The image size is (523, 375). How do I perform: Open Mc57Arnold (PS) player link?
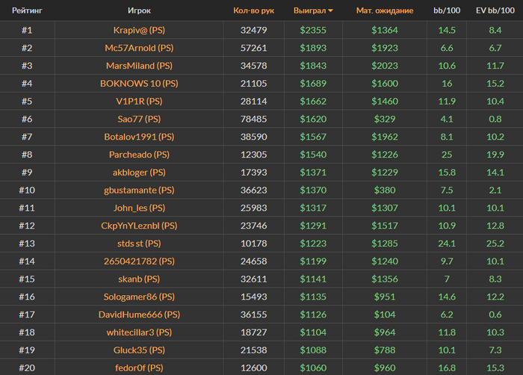tap(139, 48)
